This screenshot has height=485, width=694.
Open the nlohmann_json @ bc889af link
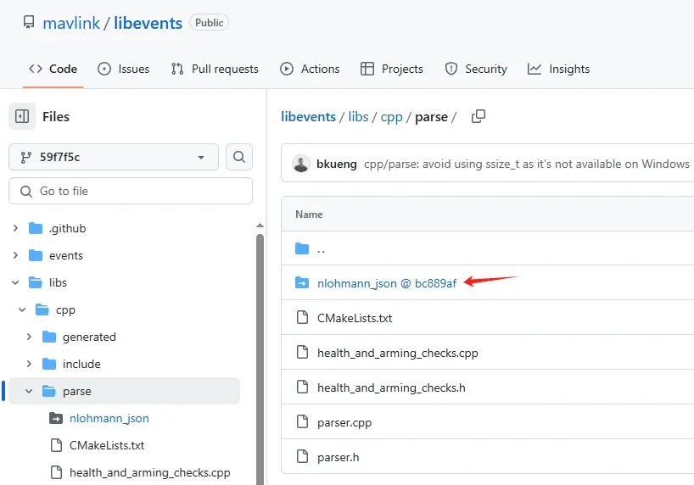[387, 283]
